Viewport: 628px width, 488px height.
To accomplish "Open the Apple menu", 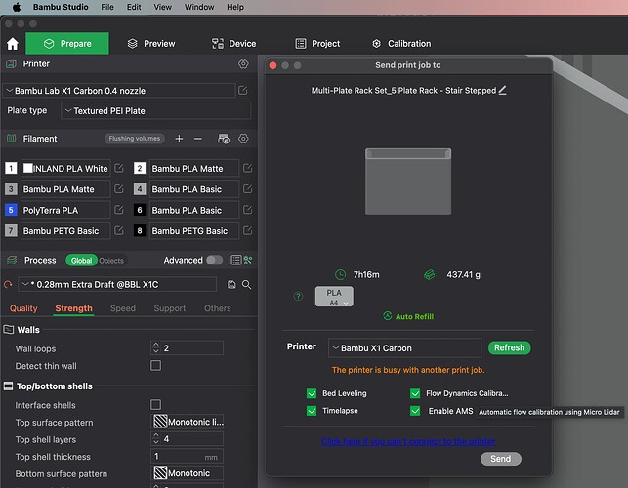I will click(x=17, y=7).
